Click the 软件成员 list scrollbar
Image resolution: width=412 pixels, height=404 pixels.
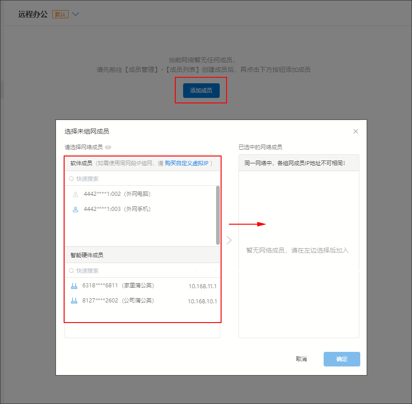(x=218, y=215)
